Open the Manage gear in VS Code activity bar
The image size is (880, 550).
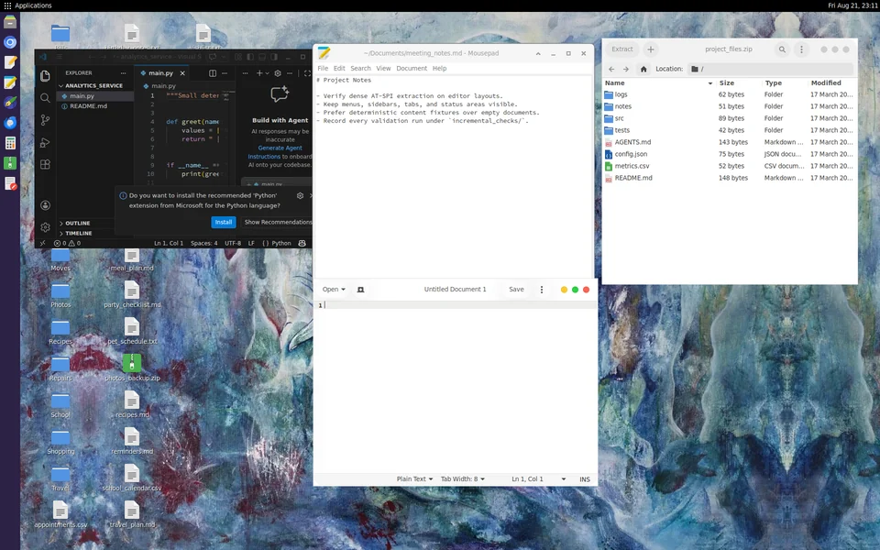coord(46,227)
